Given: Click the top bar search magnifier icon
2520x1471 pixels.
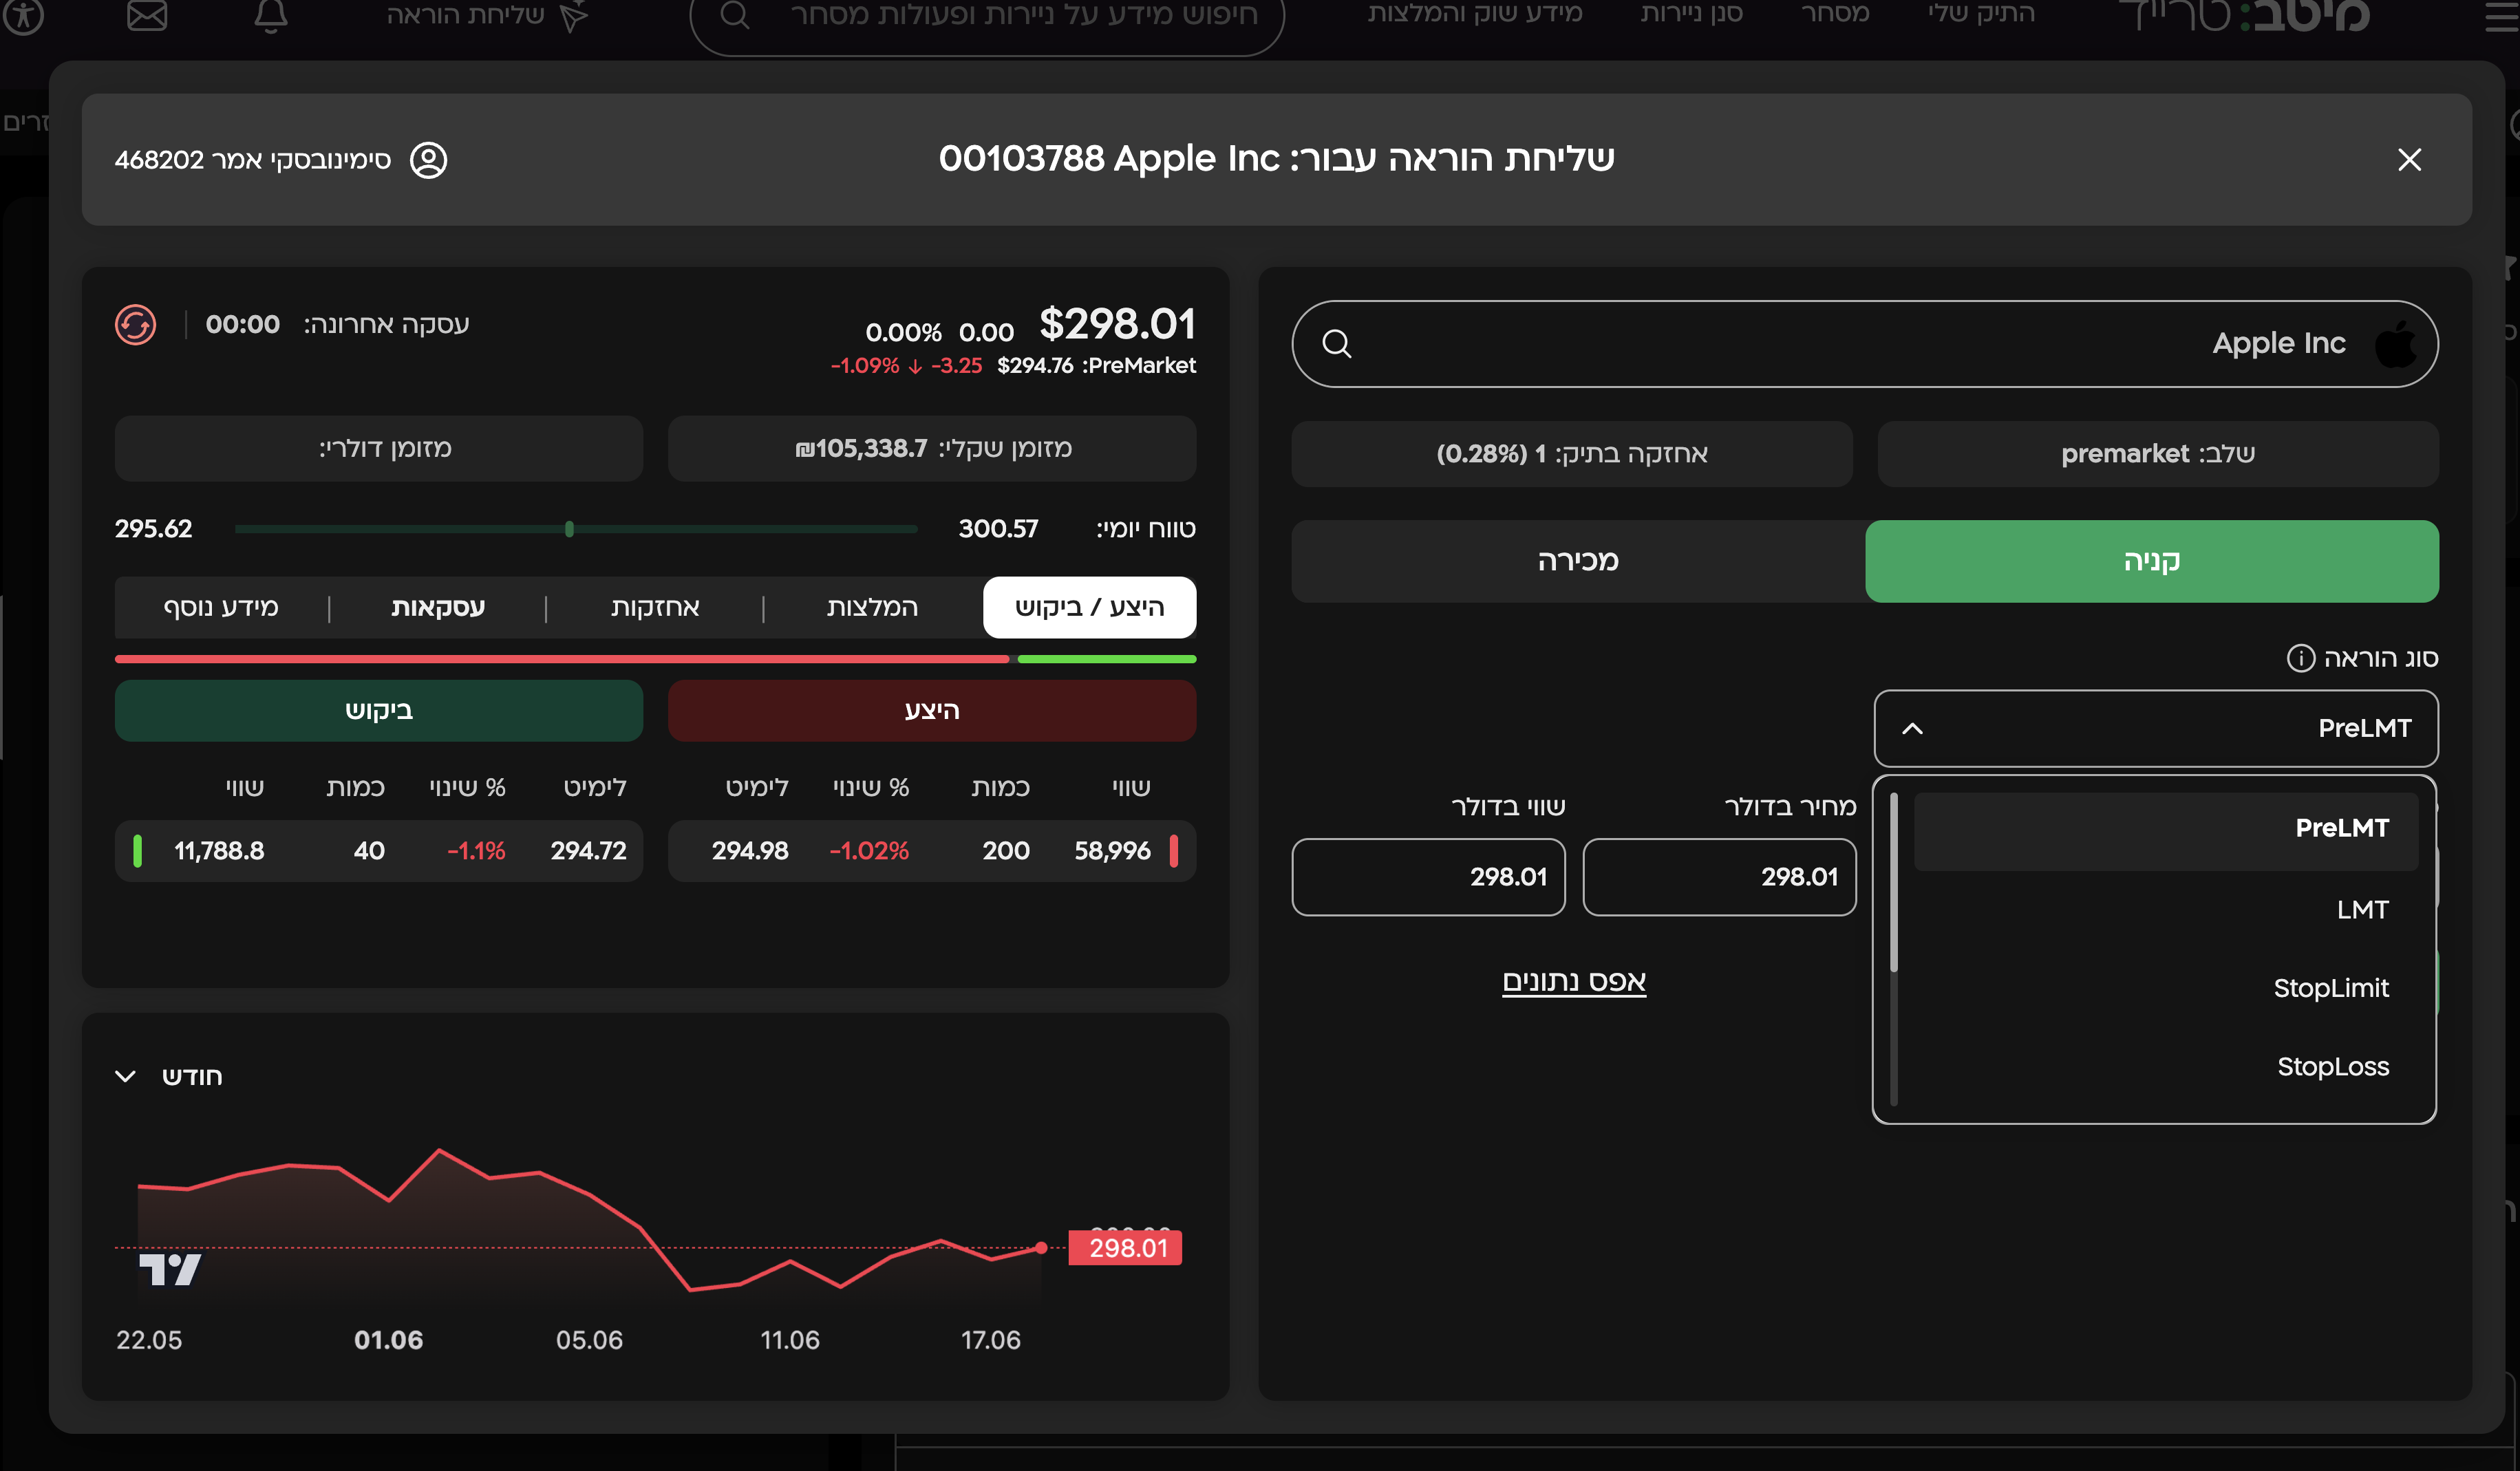Looking at the screenshot, I should (735, 15).
